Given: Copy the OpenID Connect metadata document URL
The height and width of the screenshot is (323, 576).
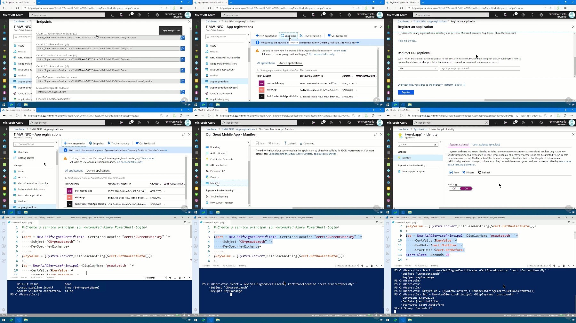Looking at the screenshot, I should pyautogui.click(x=182, y=81).
